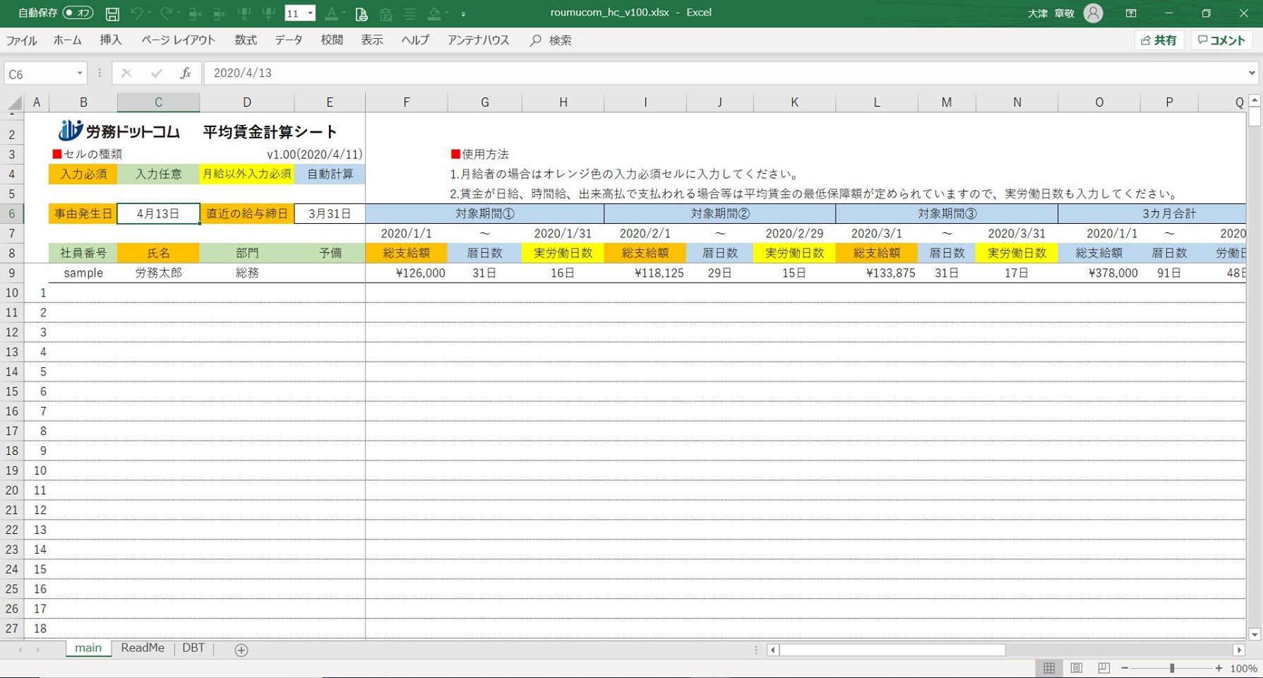Open the fill color dropdown arrow

[448, 13]
